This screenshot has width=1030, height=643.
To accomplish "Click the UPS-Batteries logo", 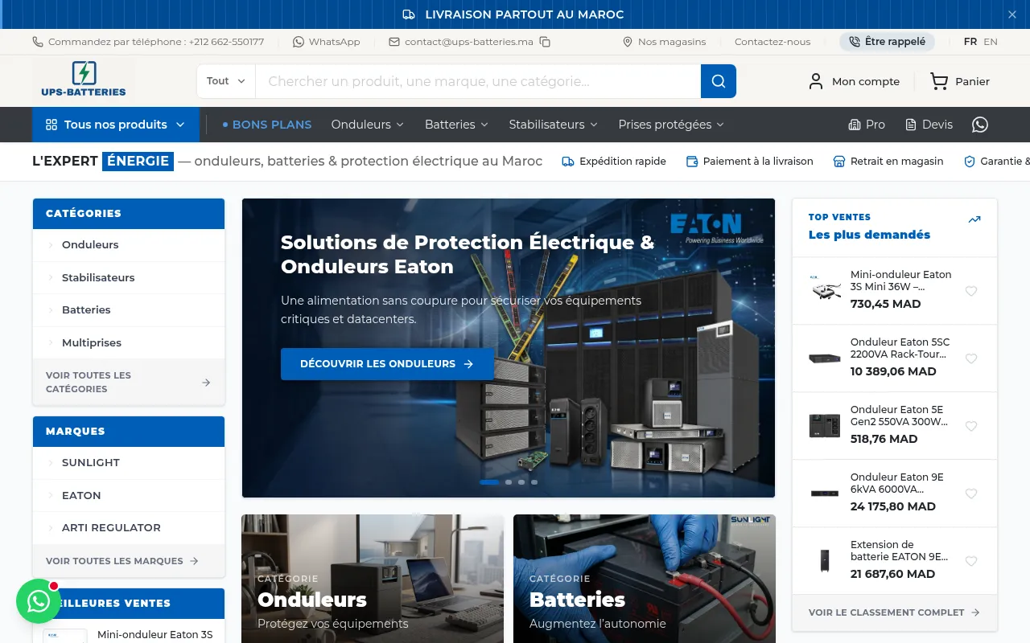I will 84,80.
